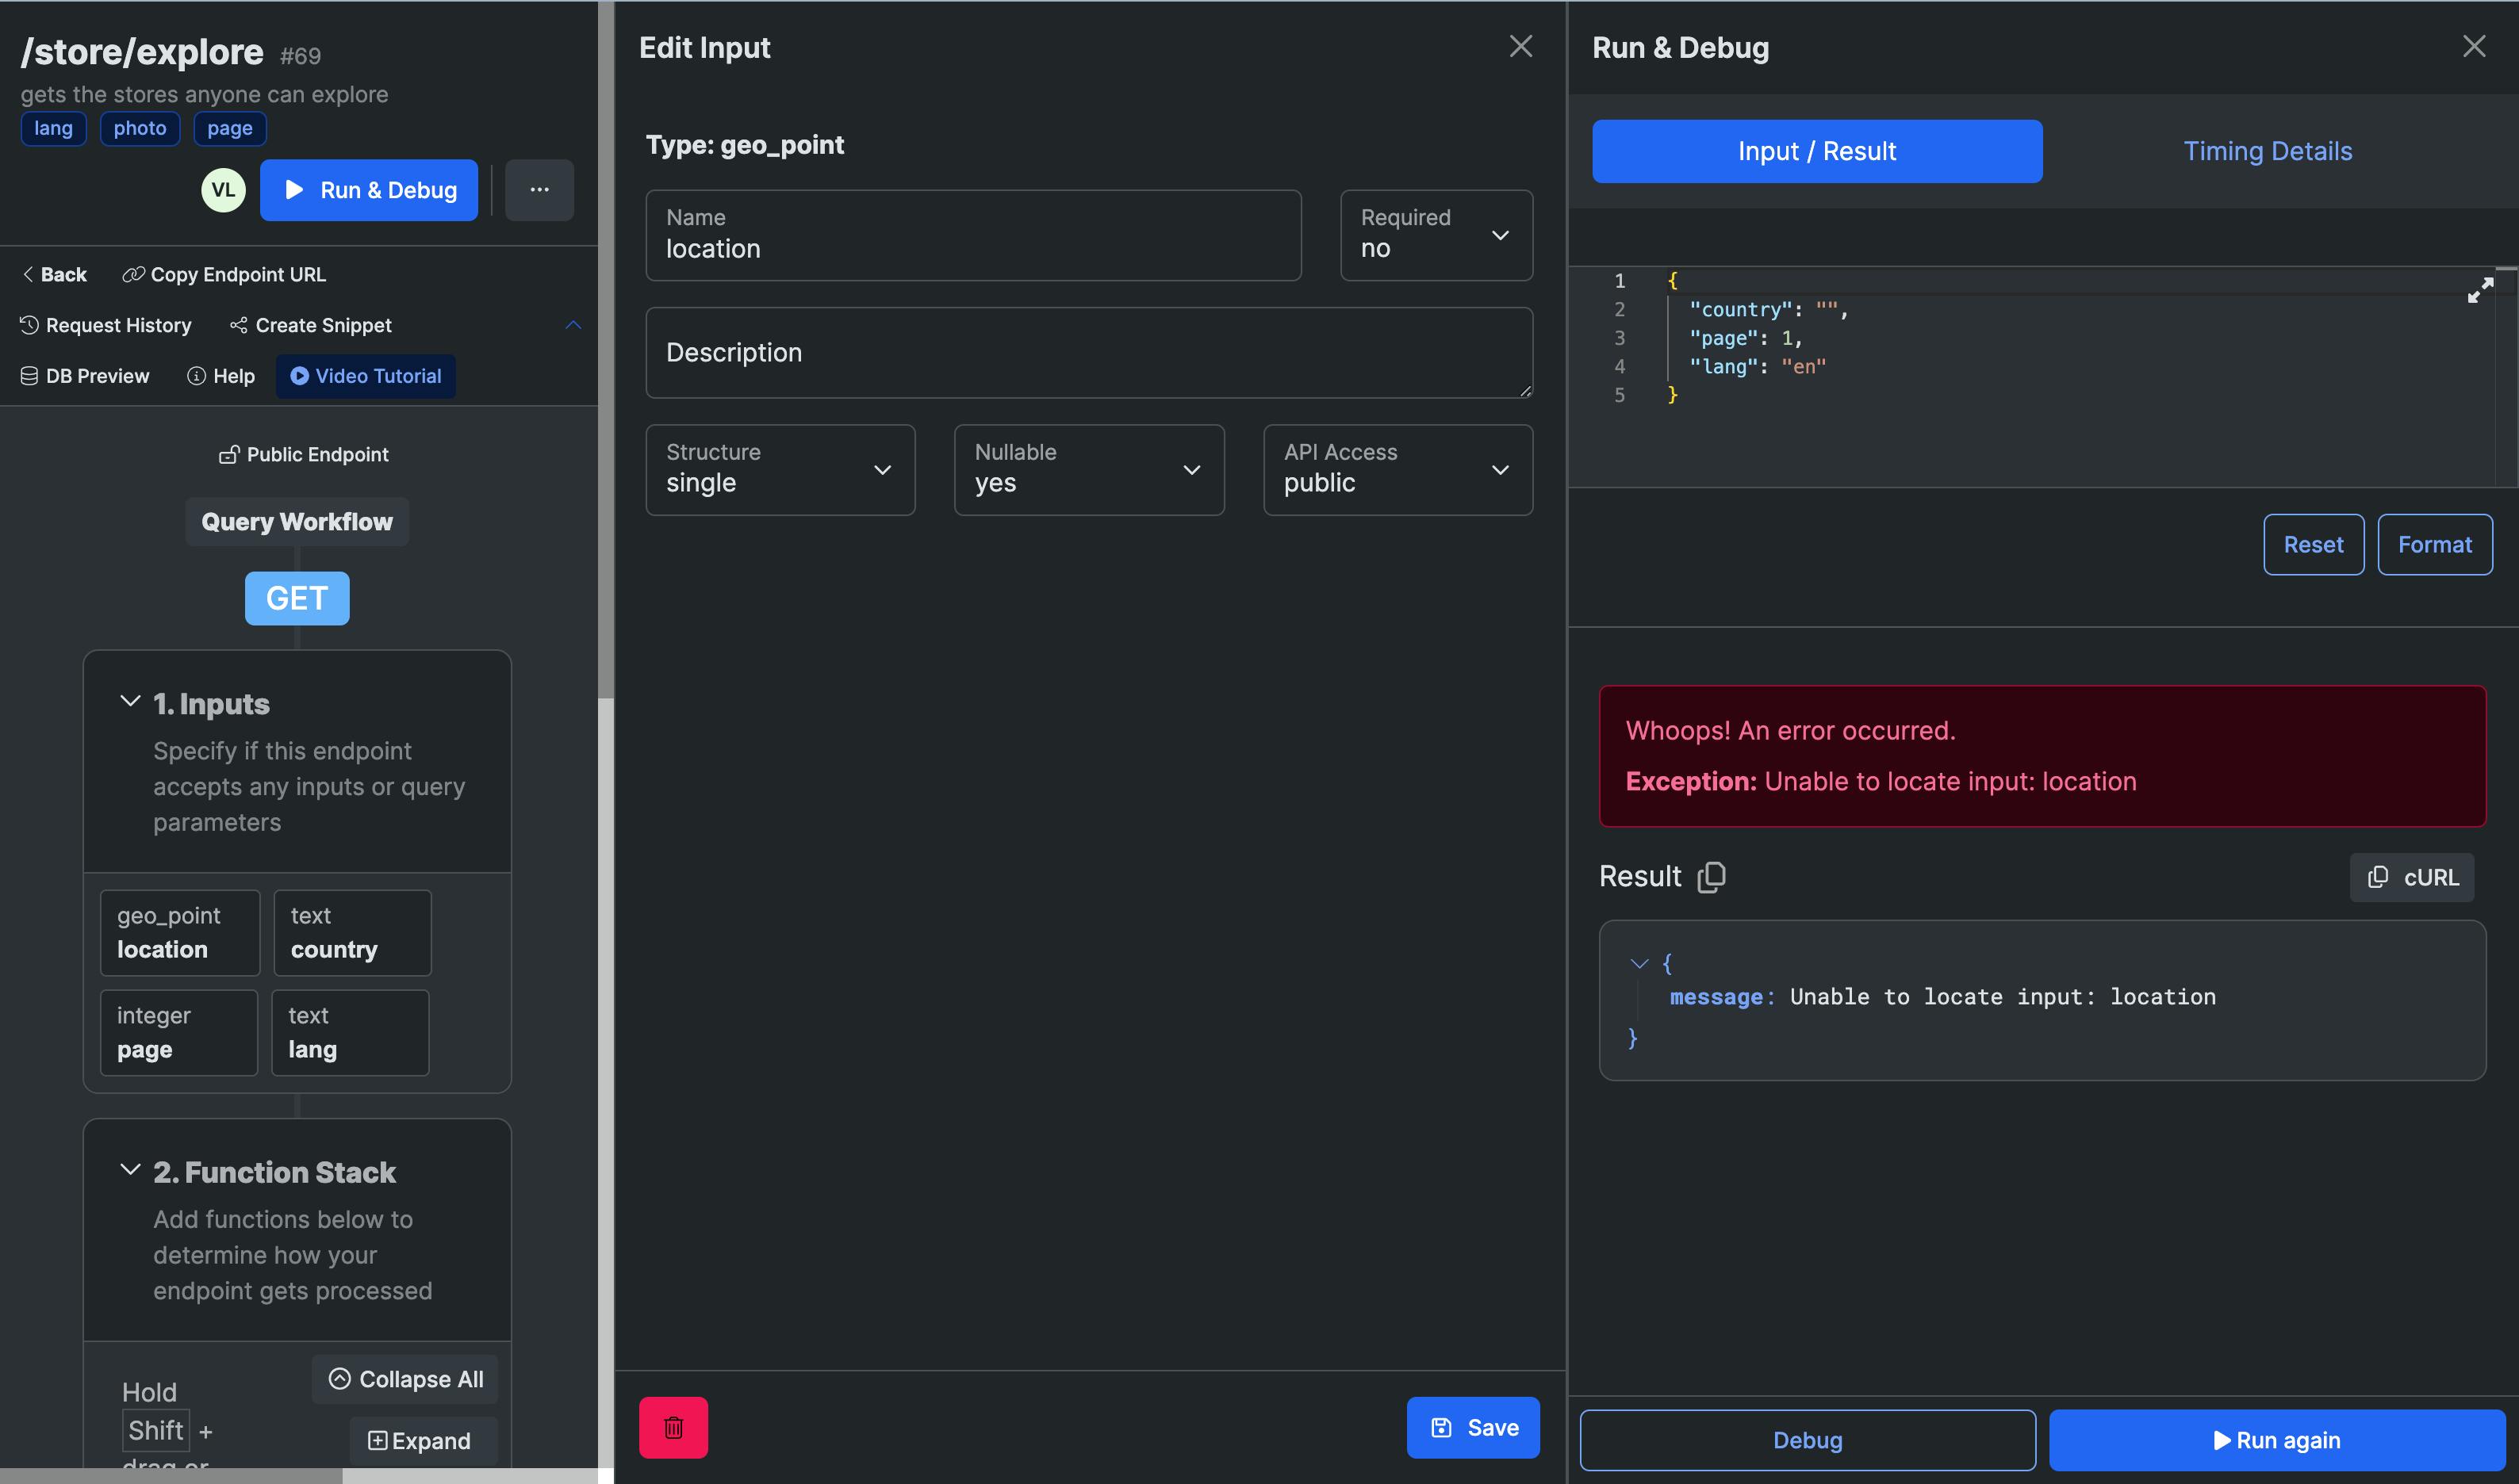
Task: Click the red trash delete icon
Action: [x=673, y=1427]
